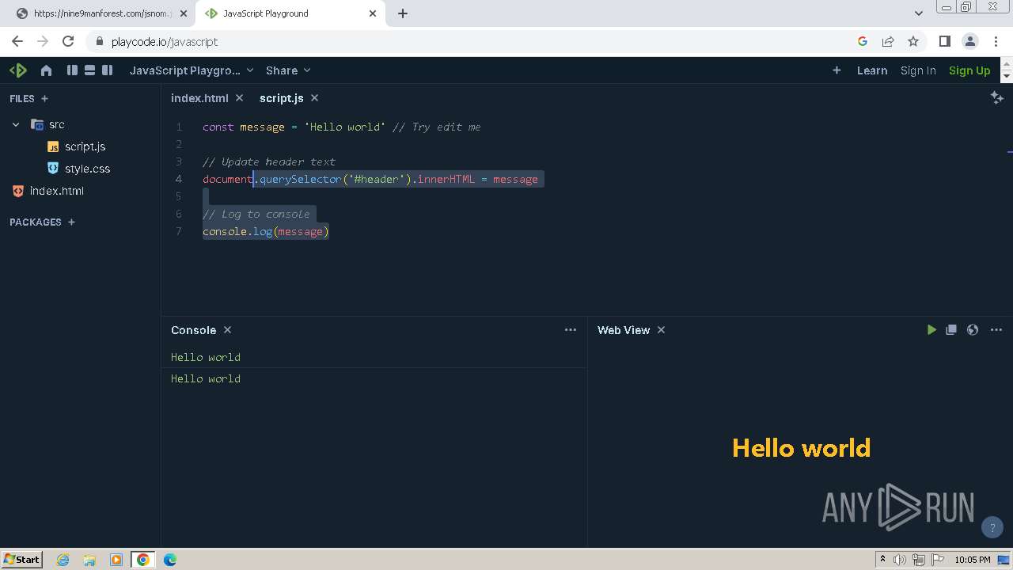
Task: Open script.js in the file tree
Action: point(77,146)
